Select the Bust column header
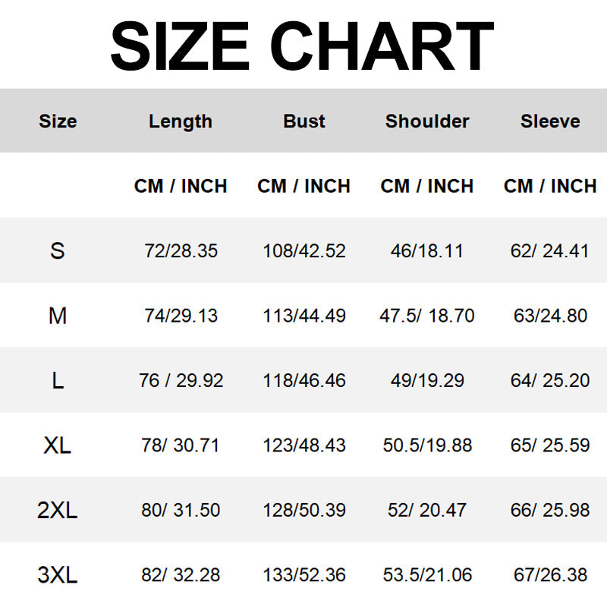The height and width of the screenshot is (607, 607). pyautogui.click(x=304, y=121)
